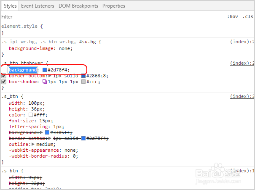This screenshot has width=255, height=190.
Task: Open color picker for background #2d78f4 swatch
Action: coord(45,70)
